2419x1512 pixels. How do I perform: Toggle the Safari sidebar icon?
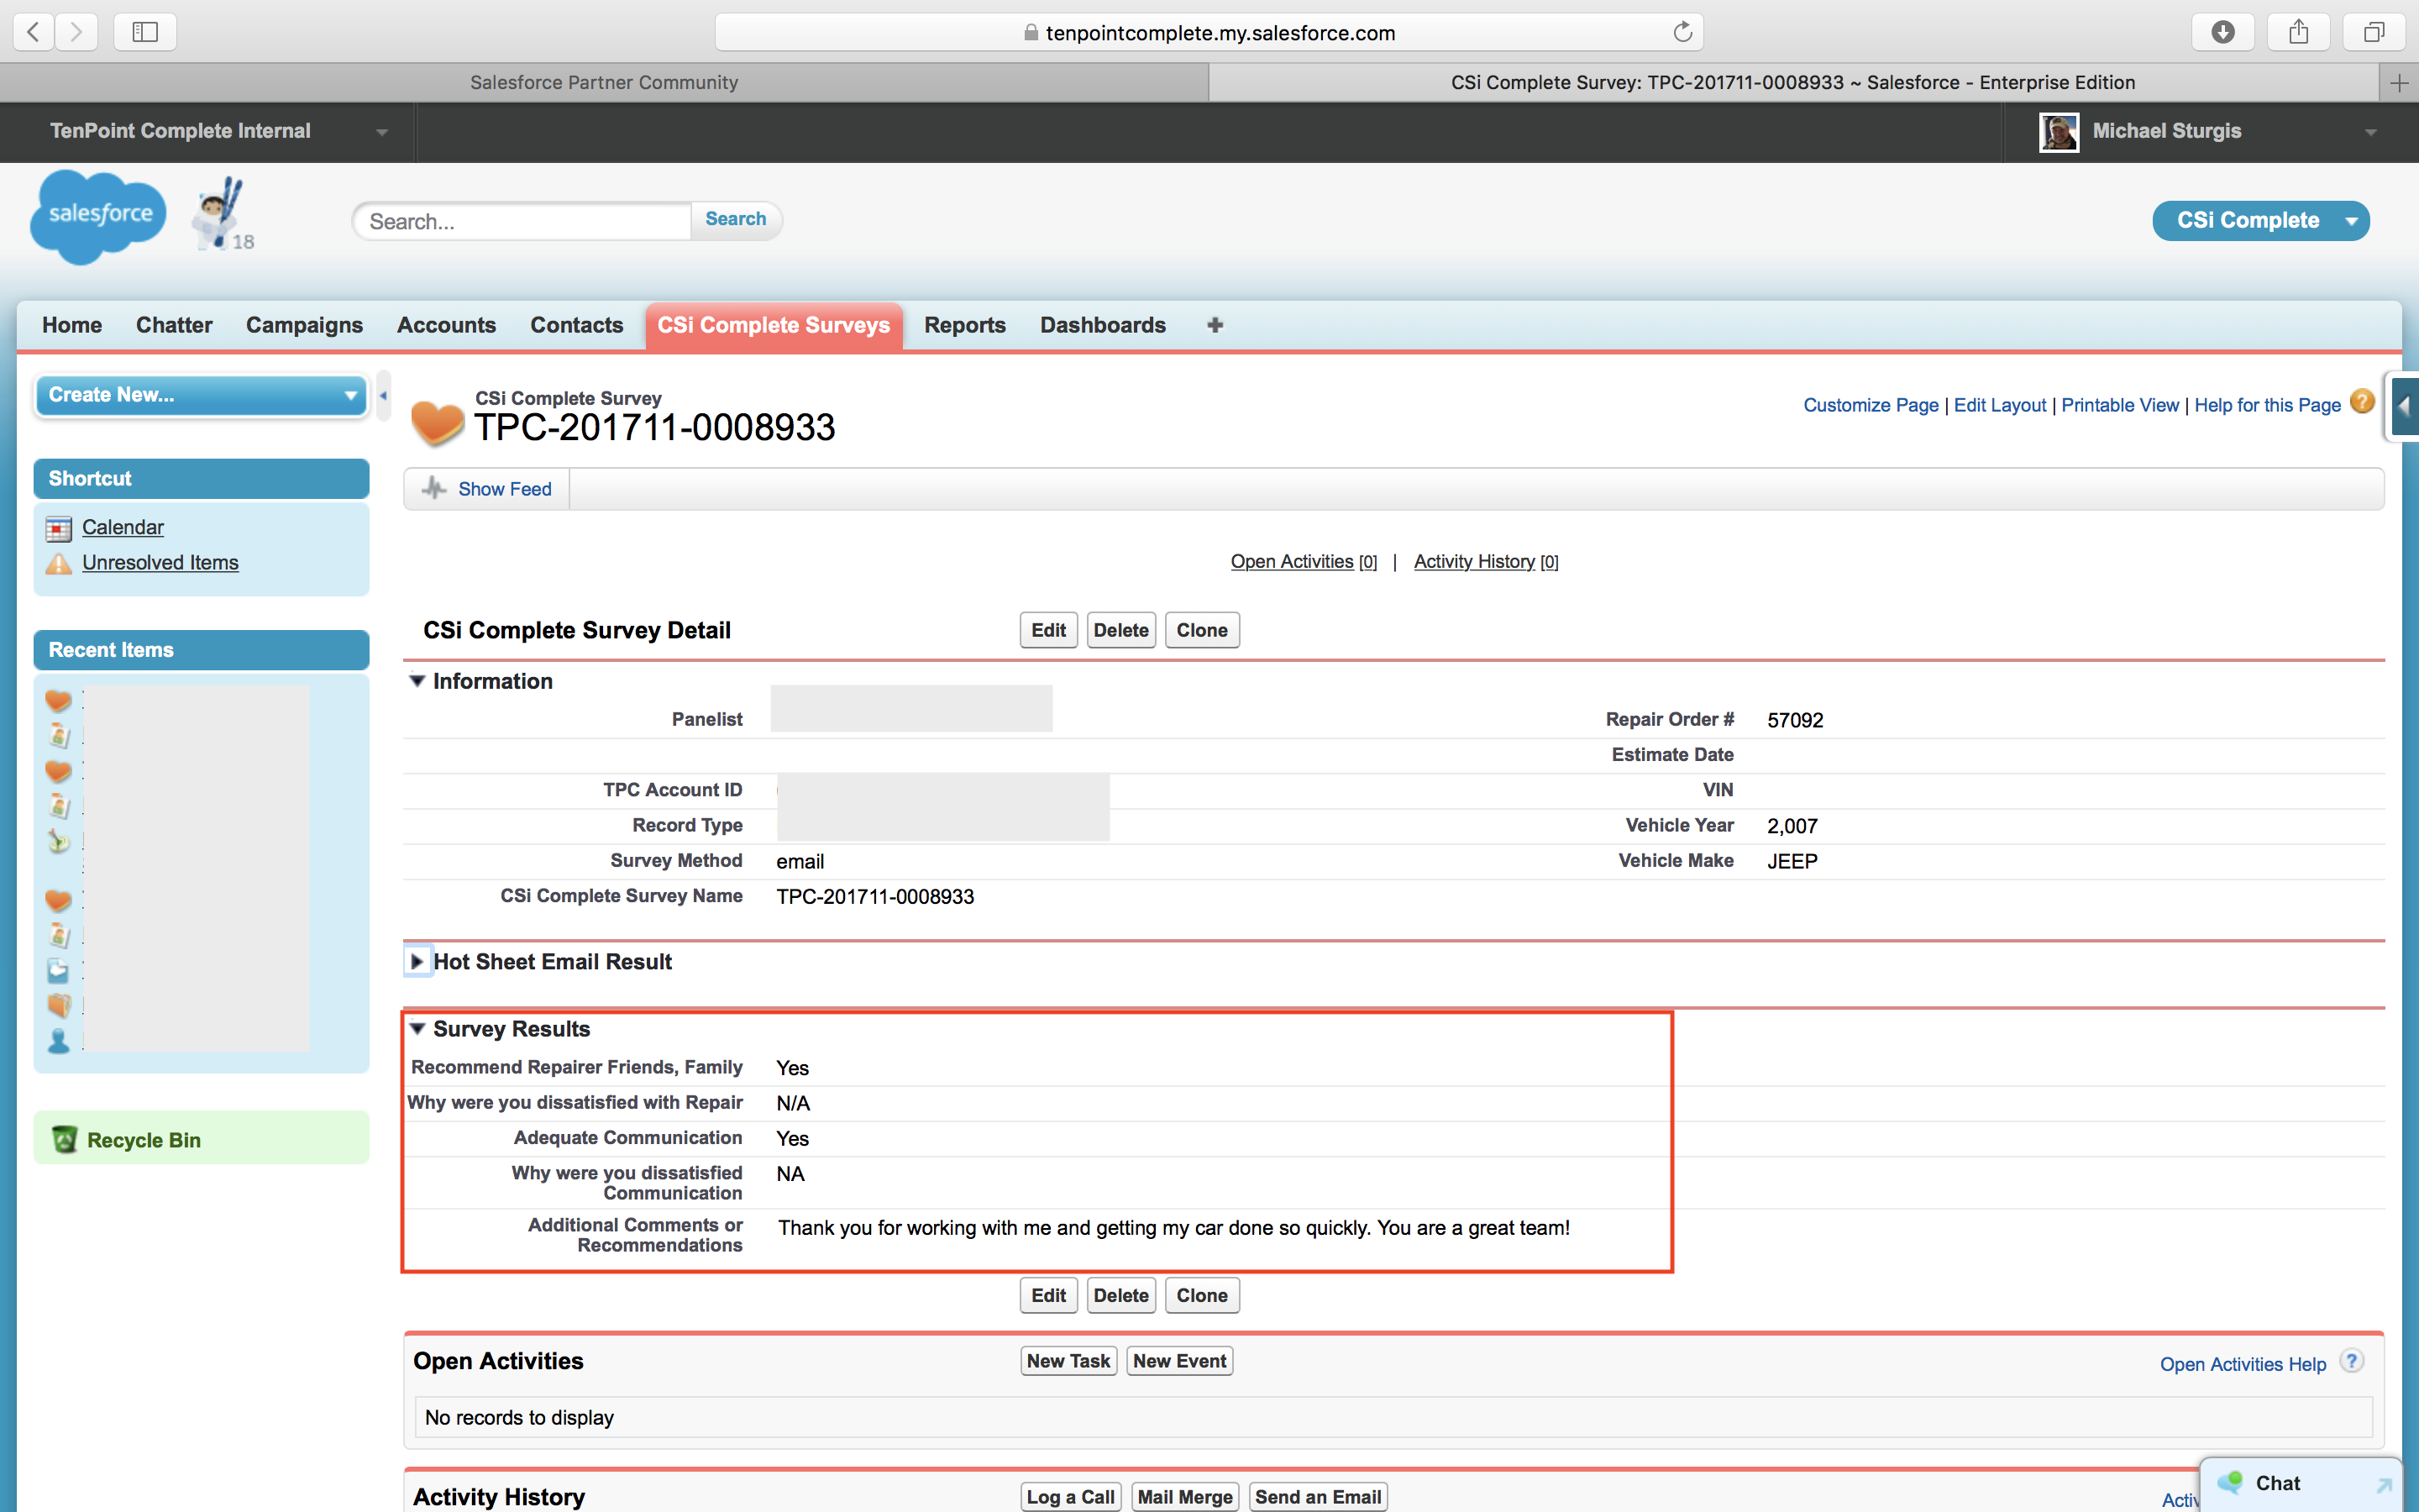(x=145, y=32)
